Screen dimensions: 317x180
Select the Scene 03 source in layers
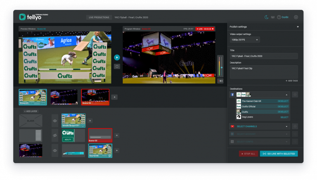click(x=100, y=135)
